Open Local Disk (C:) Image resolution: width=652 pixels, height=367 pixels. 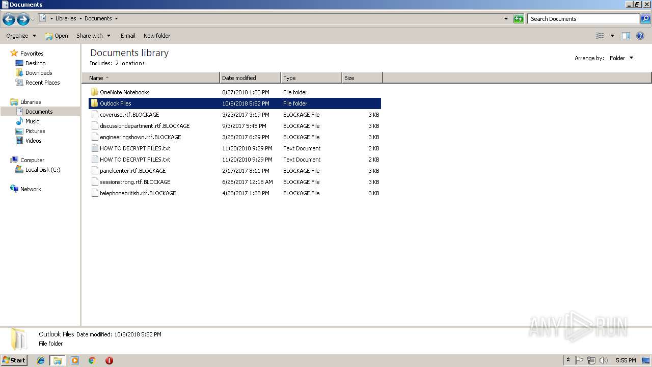tap(43, 170)
